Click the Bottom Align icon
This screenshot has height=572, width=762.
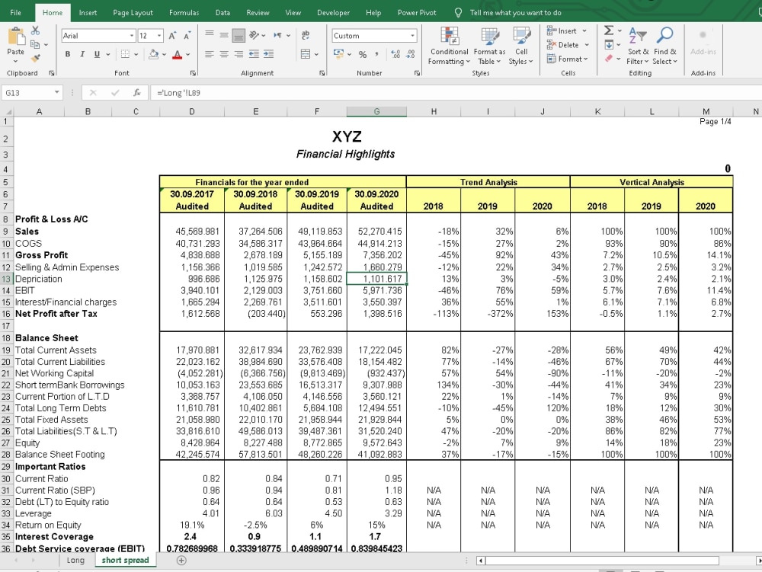[239, 35]
